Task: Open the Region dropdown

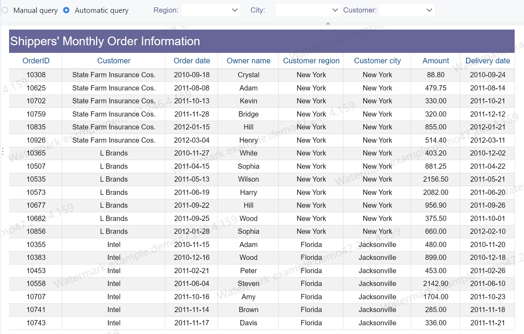Action: 211,10
